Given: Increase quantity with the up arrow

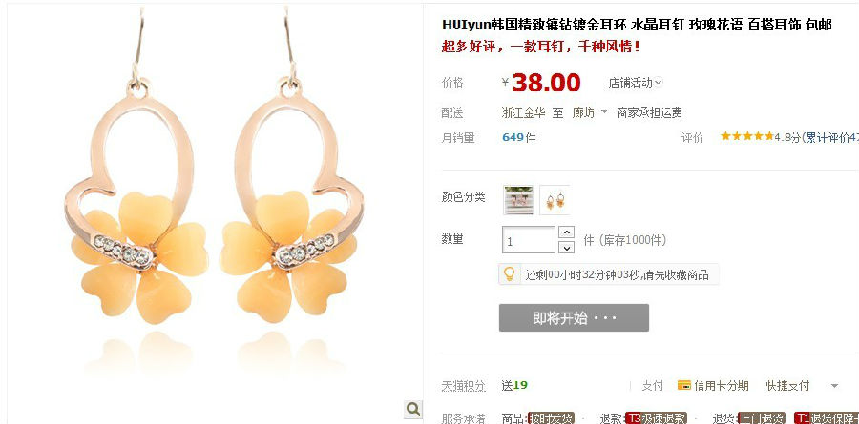Looking at the screenshot, I should tap(566, 232).
